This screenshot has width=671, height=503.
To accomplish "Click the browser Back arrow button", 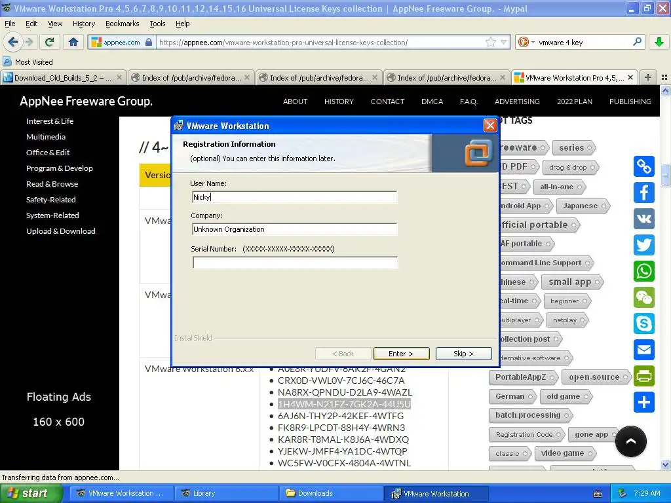I will (12, 42).
